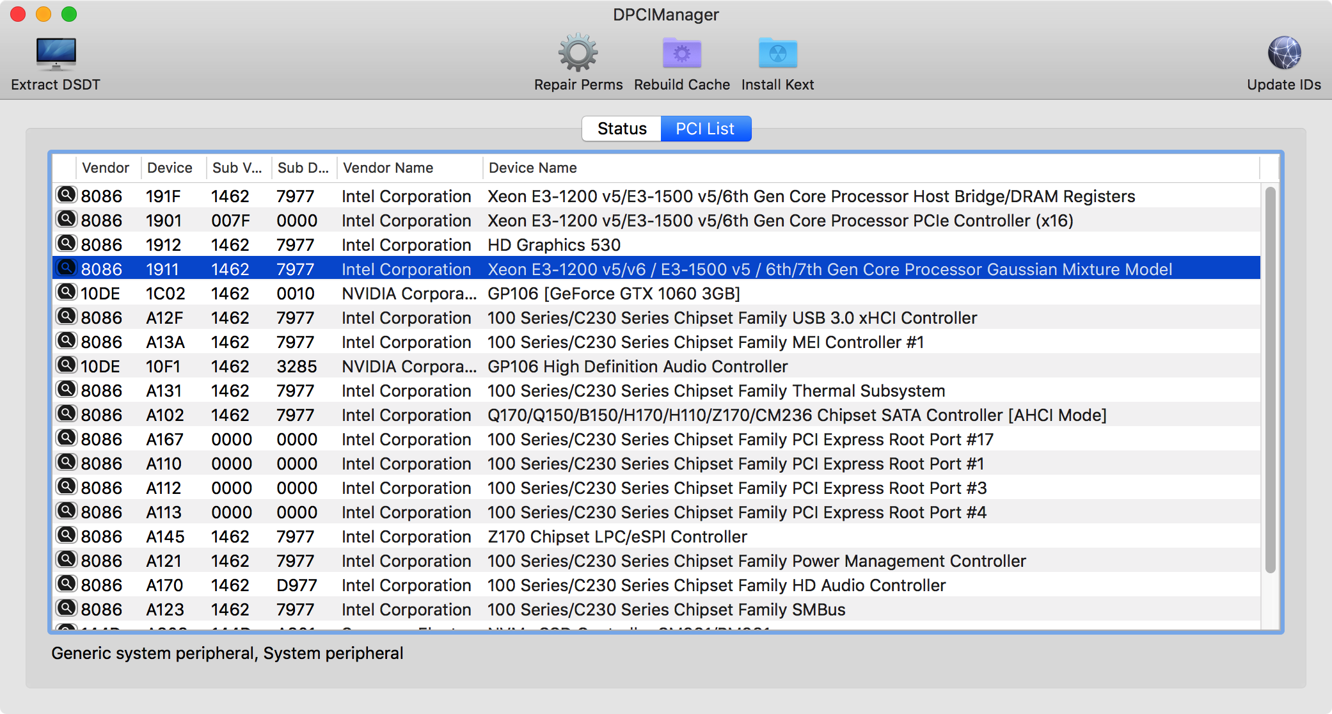The height and width of the screenshot is (714, 1332).
Task: Click 'Gaussian Mixture Model' device name
Action: coord(1079,269)
